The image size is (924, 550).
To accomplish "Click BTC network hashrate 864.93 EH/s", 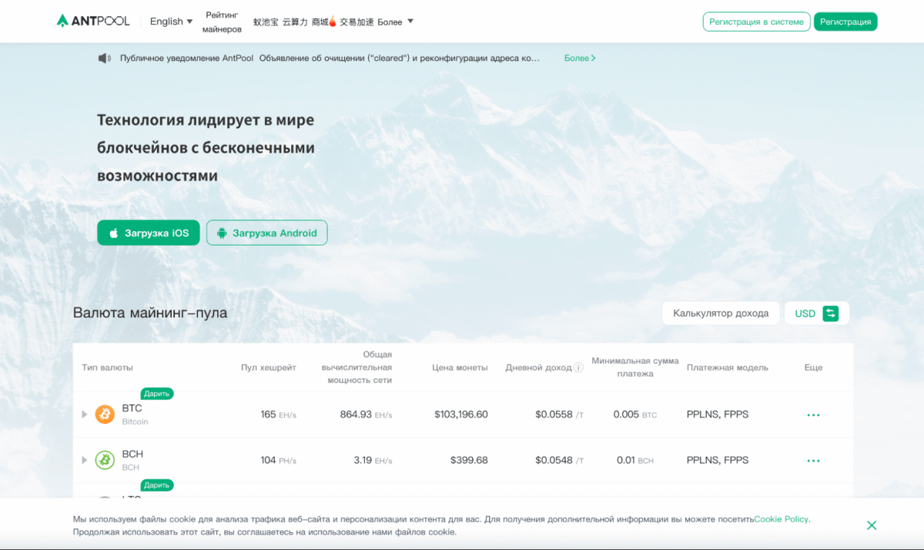I will pyautogui.click(x=366, y=414).
